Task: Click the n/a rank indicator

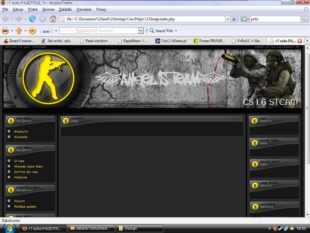Action: point(46,31)
